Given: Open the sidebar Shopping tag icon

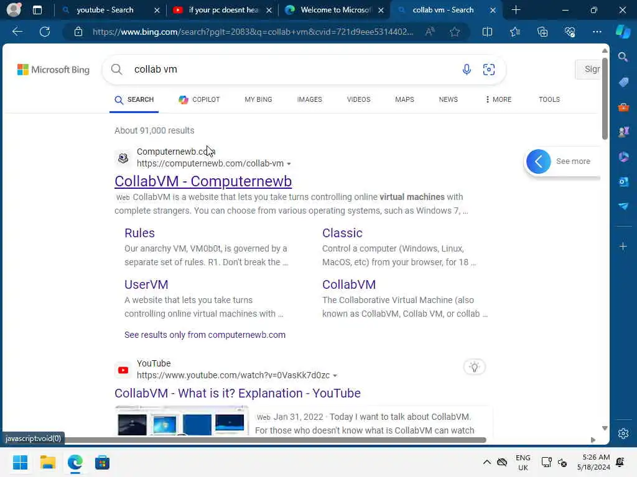Looking at the screenshot, I should click(x=623, y=83).
